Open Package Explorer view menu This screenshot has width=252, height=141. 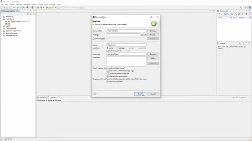34,14
